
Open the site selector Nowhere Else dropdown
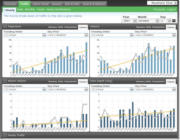click(162, 3)
